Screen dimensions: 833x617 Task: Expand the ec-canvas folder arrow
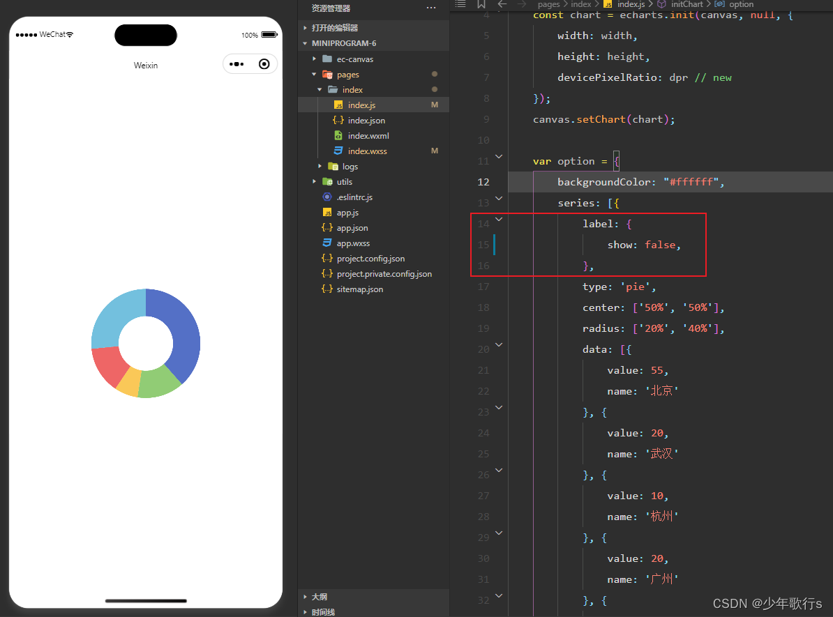pyautogui.click(x=315, y=59)
